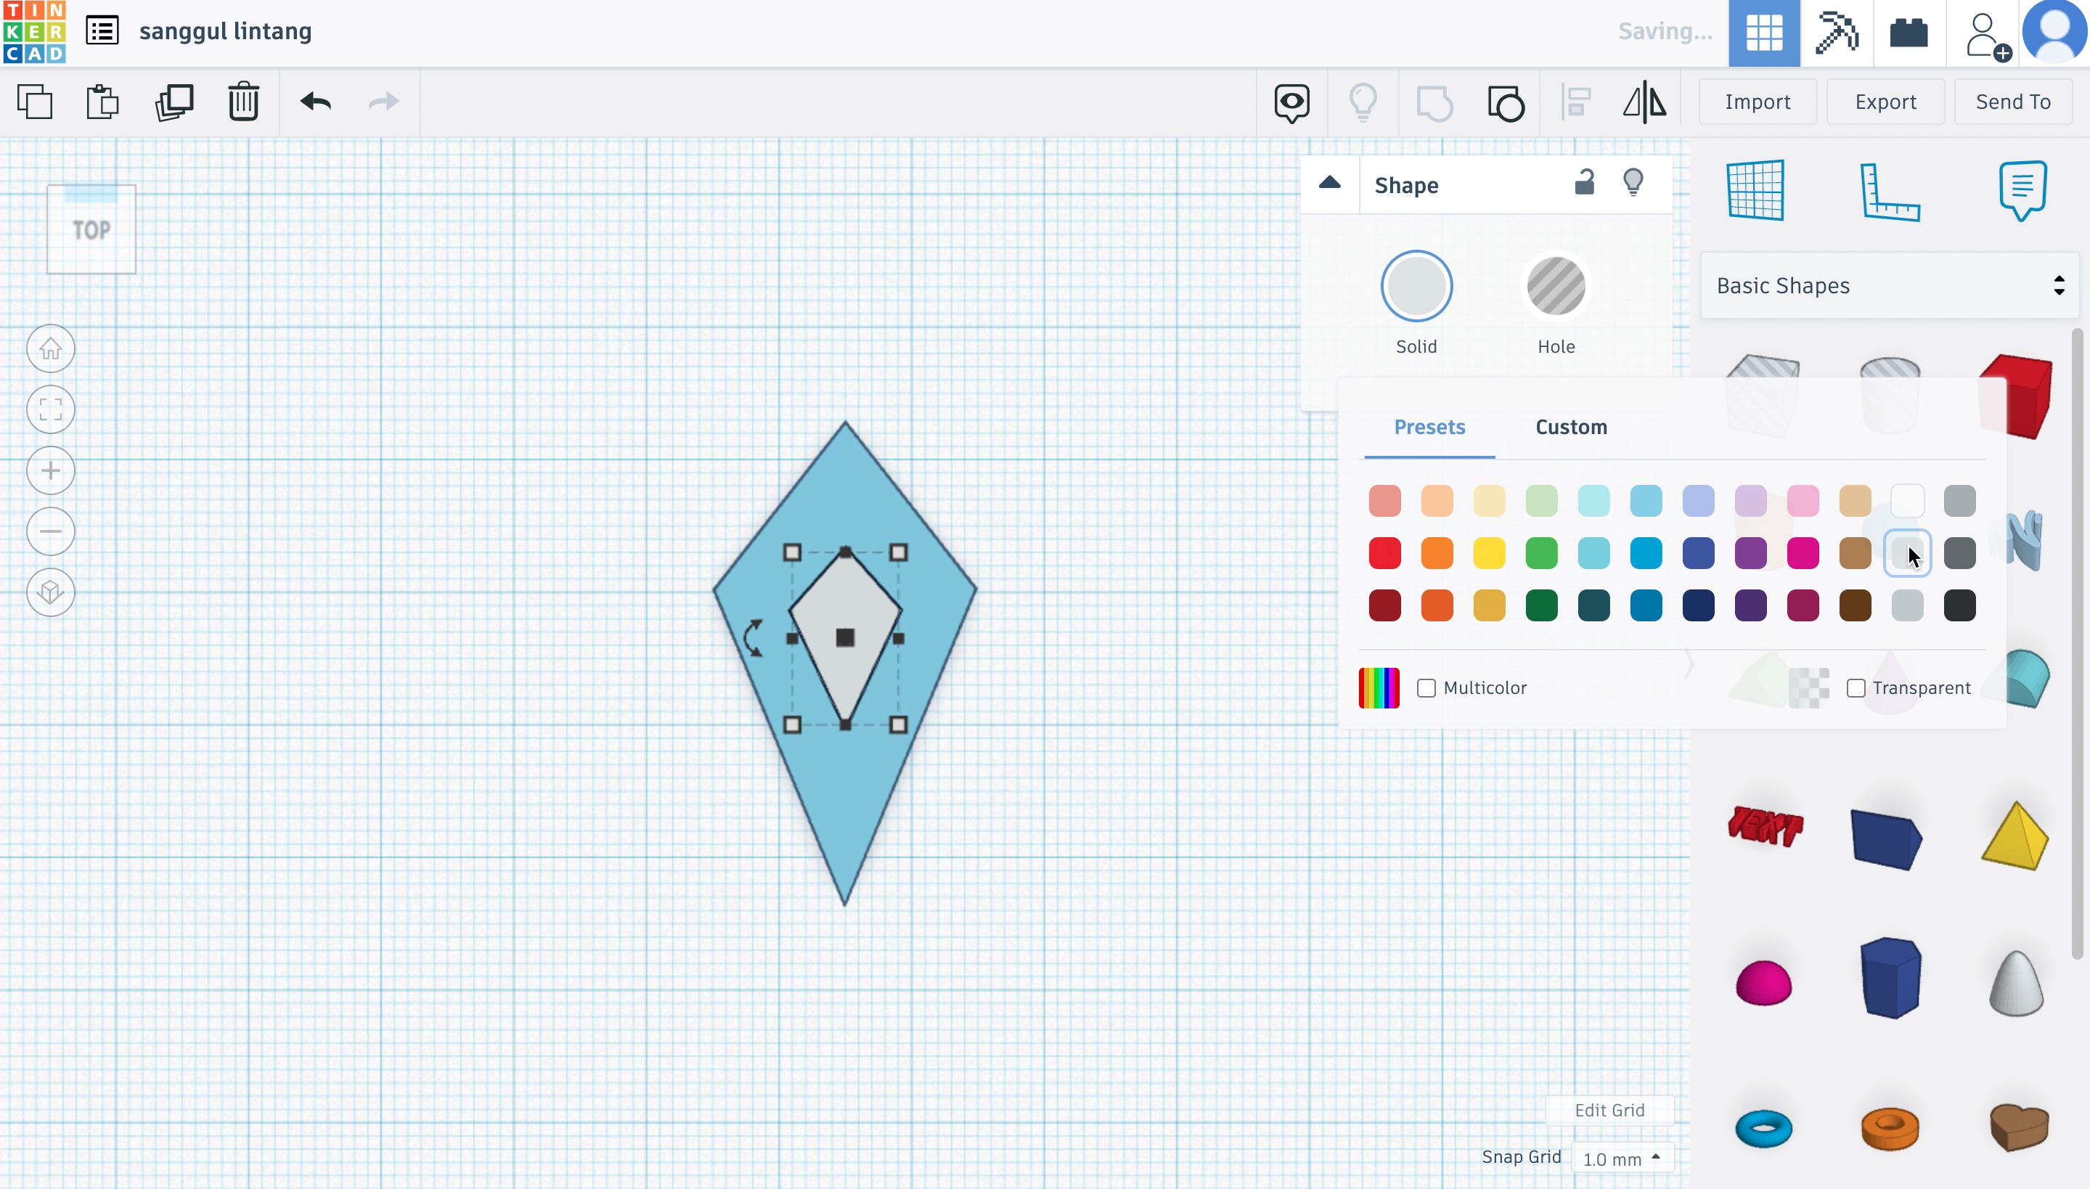Click the Home view button
Viewport: 2090px width, 1189px height.
pos(51,348)
